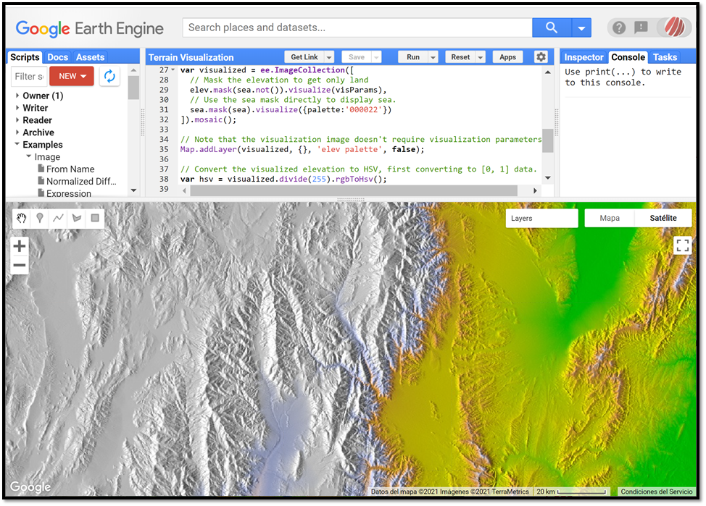Open the Tasks tab
Viewport: 706px width, 506px height.
click(665, 57)
